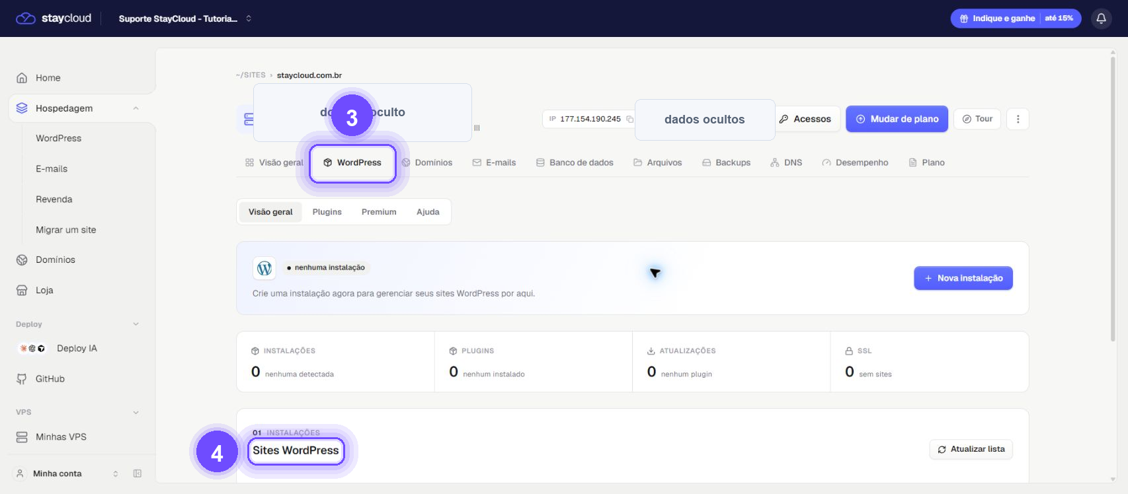Image resolution: width=1128 pixels, height=494 pixels.
Task: Click the ~/SITES breadcrumb link
Action: pos(251,75)
